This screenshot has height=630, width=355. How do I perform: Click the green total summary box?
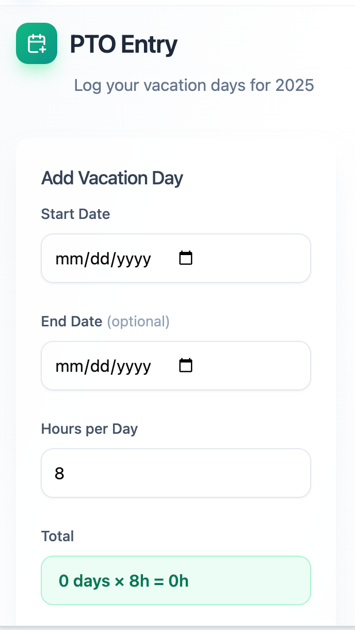pos(175,580)
